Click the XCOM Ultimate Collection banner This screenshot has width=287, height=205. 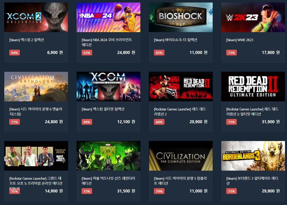click(108, 87)
